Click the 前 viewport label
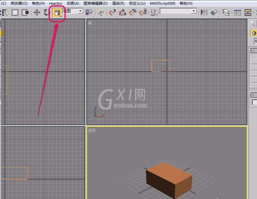The image size is (257, 199). [x=90, y=23]
